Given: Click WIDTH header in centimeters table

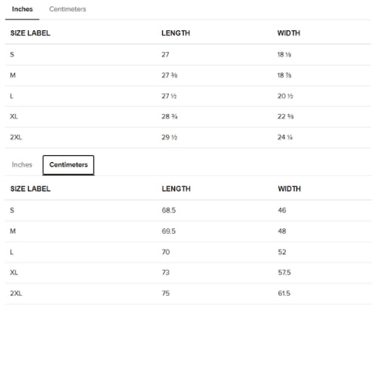Looking at the screenshot, I should point(289,188).
